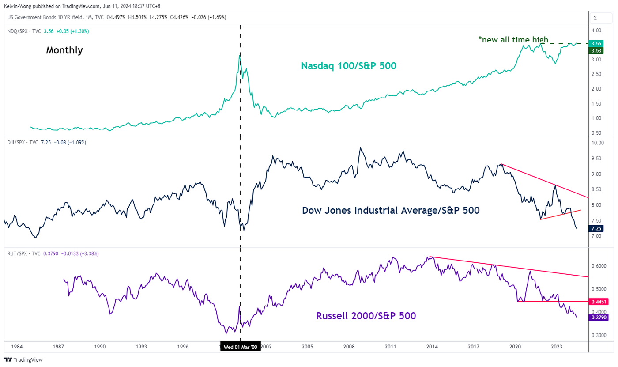Select the NDQ/SPX series legend

click(24, 31)
